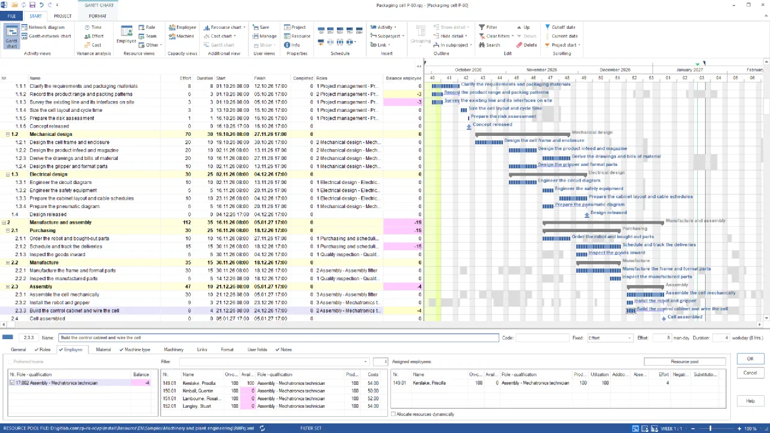Collapse the 1.3 Electrical design group
Image resolution: width=770 pixels, height=433 pixels.
point(8,174)
